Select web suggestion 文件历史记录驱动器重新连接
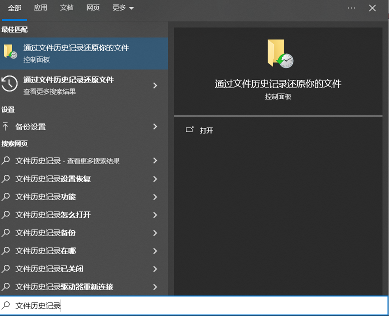 pos(84,287)
